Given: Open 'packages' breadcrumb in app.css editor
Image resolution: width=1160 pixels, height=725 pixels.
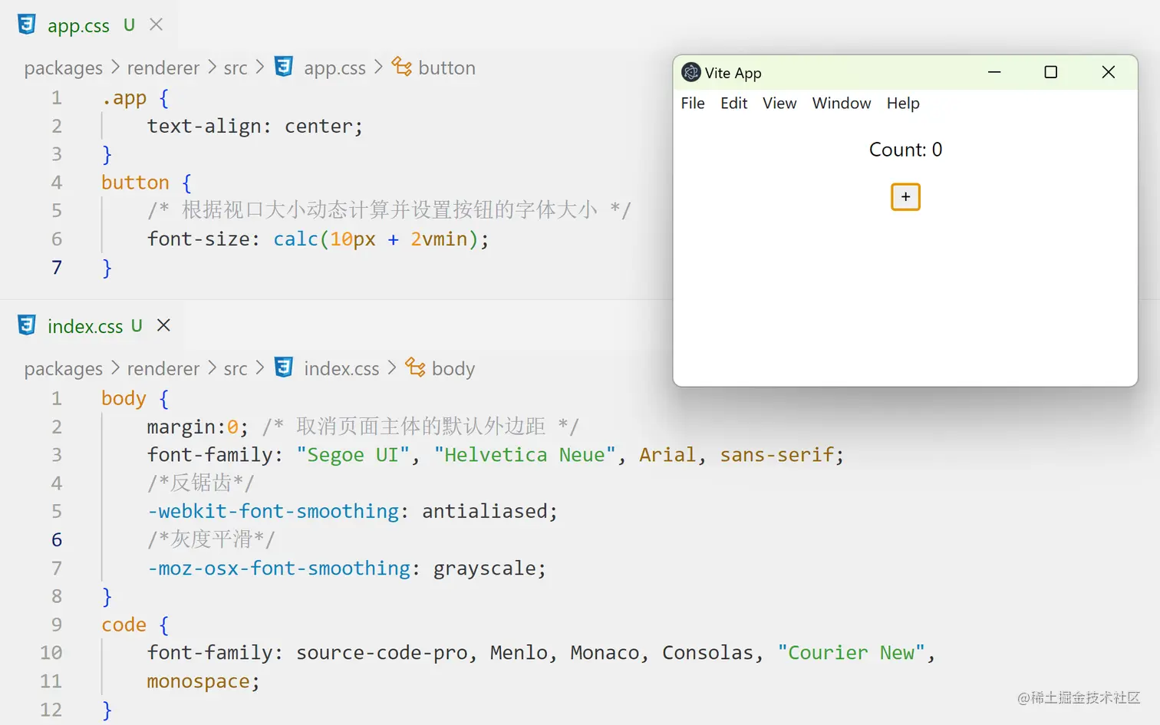Looking at the screenshot, I should (63, 68).
